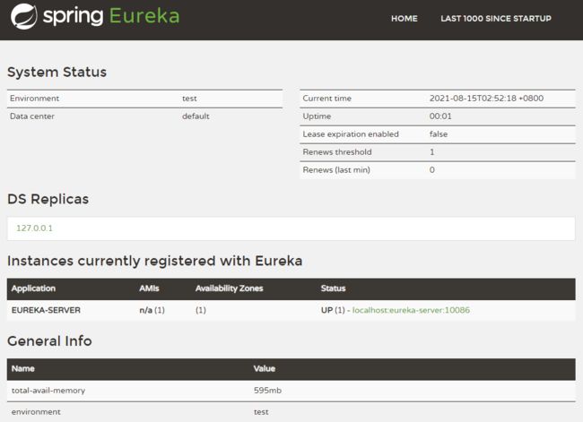Screen dimensions: 583x422
Task: Select the 'default' data center value
Action: [x=196, y=116]
